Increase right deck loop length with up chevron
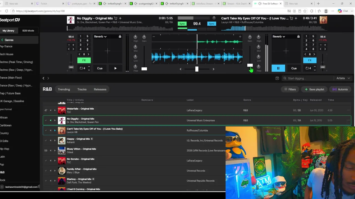This screenshot has height=199, width=355. pos(315,67)
